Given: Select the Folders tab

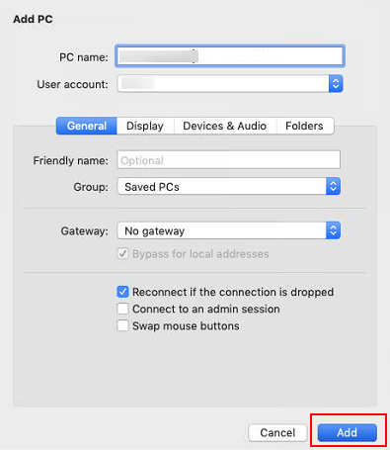Looking at the screenshot, I should [304, 126].
